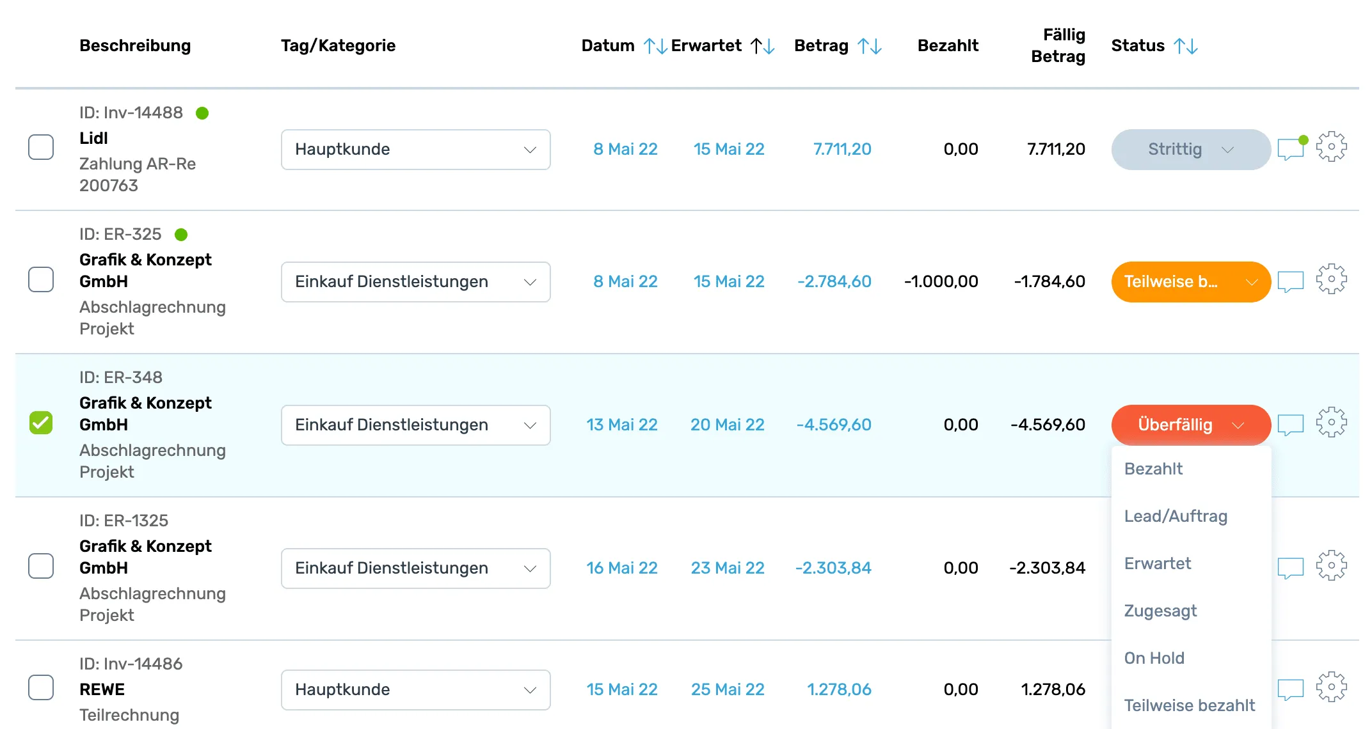The image size is (1372, 729).
Task: Click gear icon for ER-348 row
Action: pyautogui.click(x=1331, y=422)
